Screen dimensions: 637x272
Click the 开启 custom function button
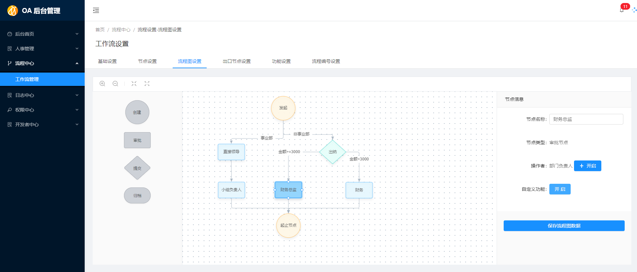[x=560, y=189]
